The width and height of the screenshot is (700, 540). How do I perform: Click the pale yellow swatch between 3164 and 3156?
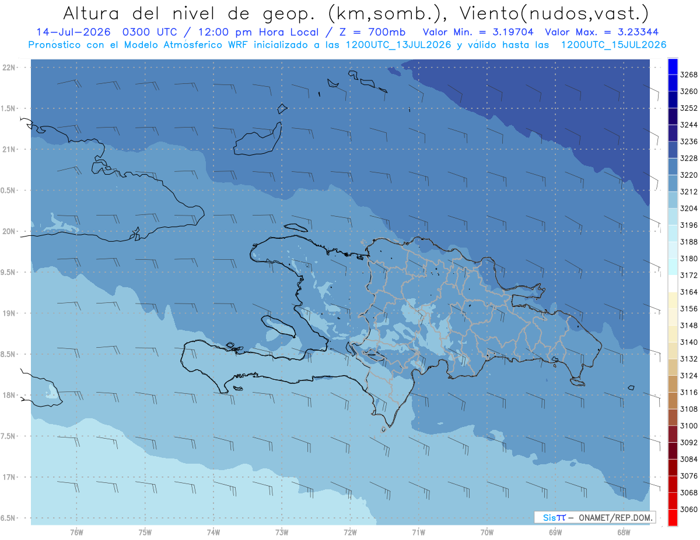673,300
